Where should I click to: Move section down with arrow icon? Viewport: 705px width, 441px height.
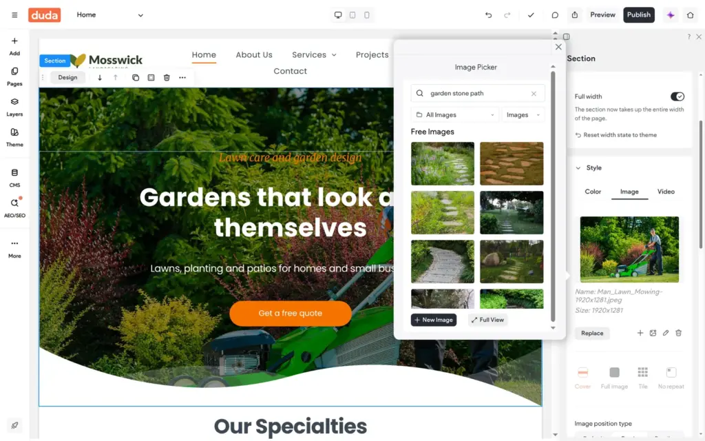[100, 77]
